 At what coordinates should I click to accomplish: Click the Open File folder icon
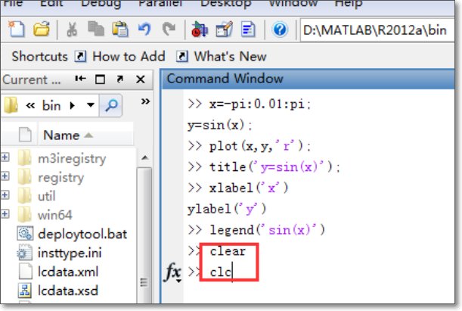40,30
